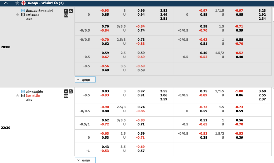Select Wolverhampton handicap odds -0.90
The height and width of the screenshot is (163, 274).
coord(105,107)
